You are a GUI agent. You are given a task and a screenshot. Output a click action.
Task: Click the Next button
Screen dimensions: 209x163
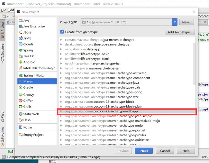pos(144,151)
